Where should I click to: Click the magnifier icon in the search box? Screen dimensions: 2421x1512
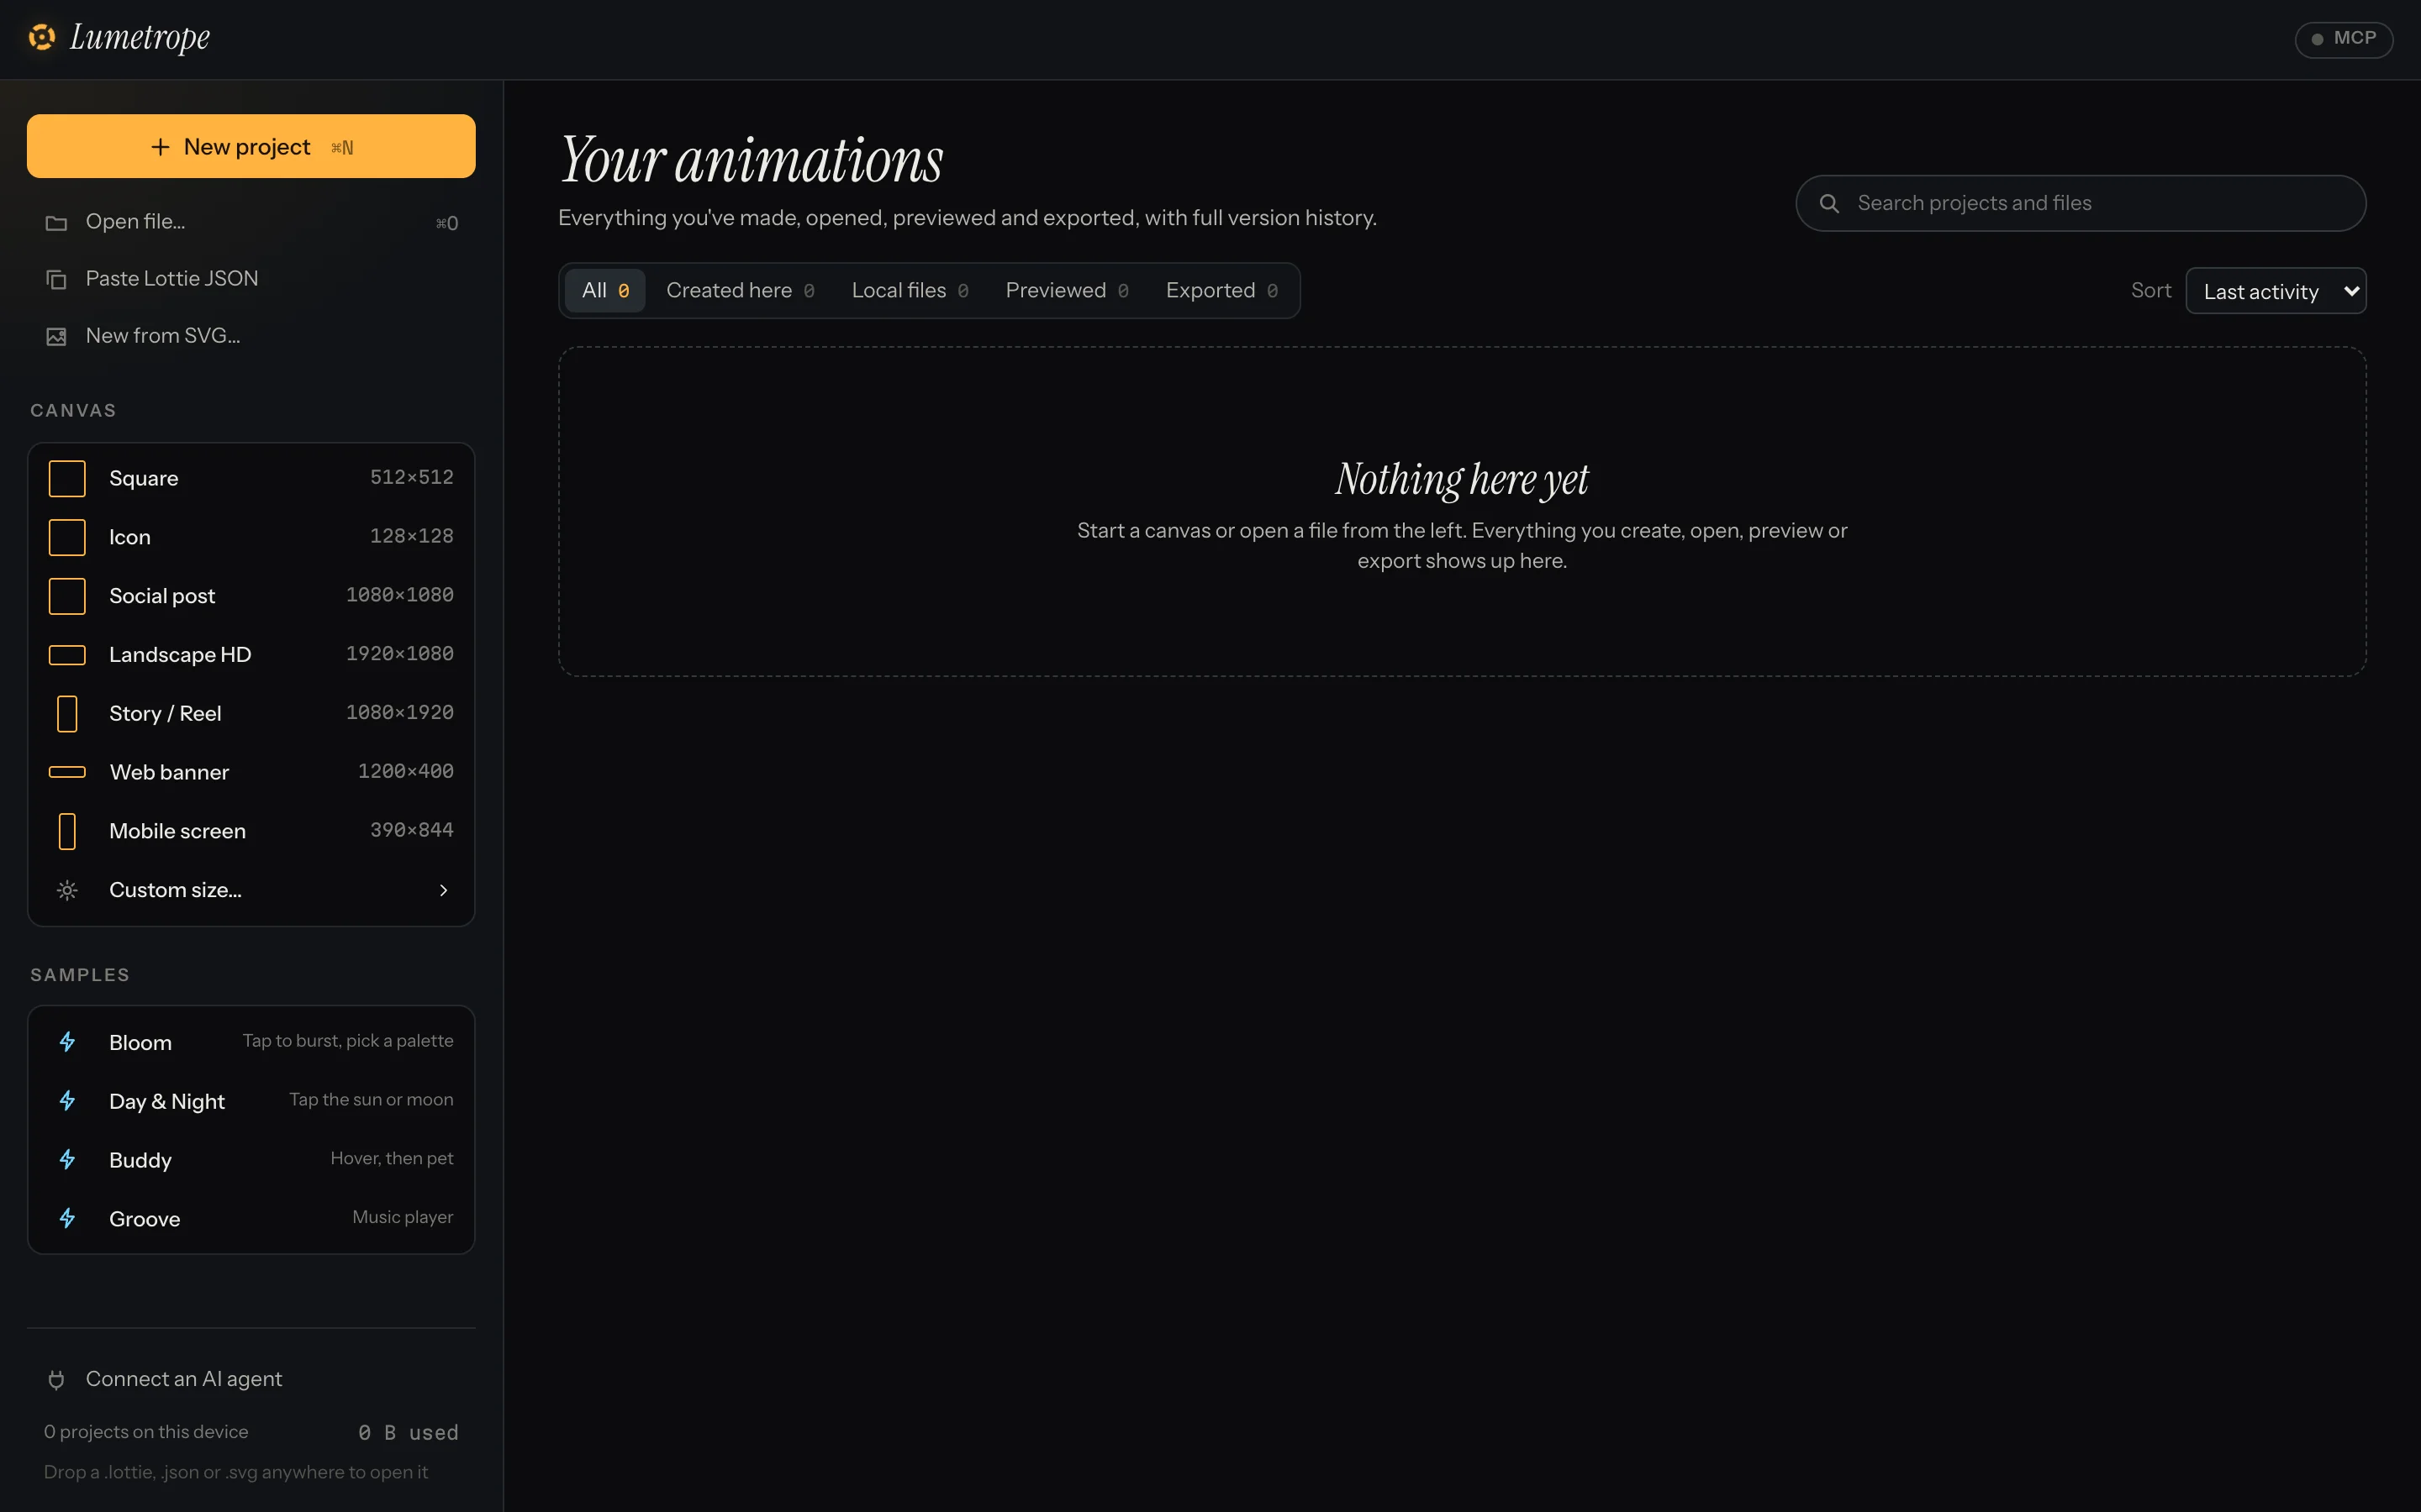click(x=1828, y=203)
